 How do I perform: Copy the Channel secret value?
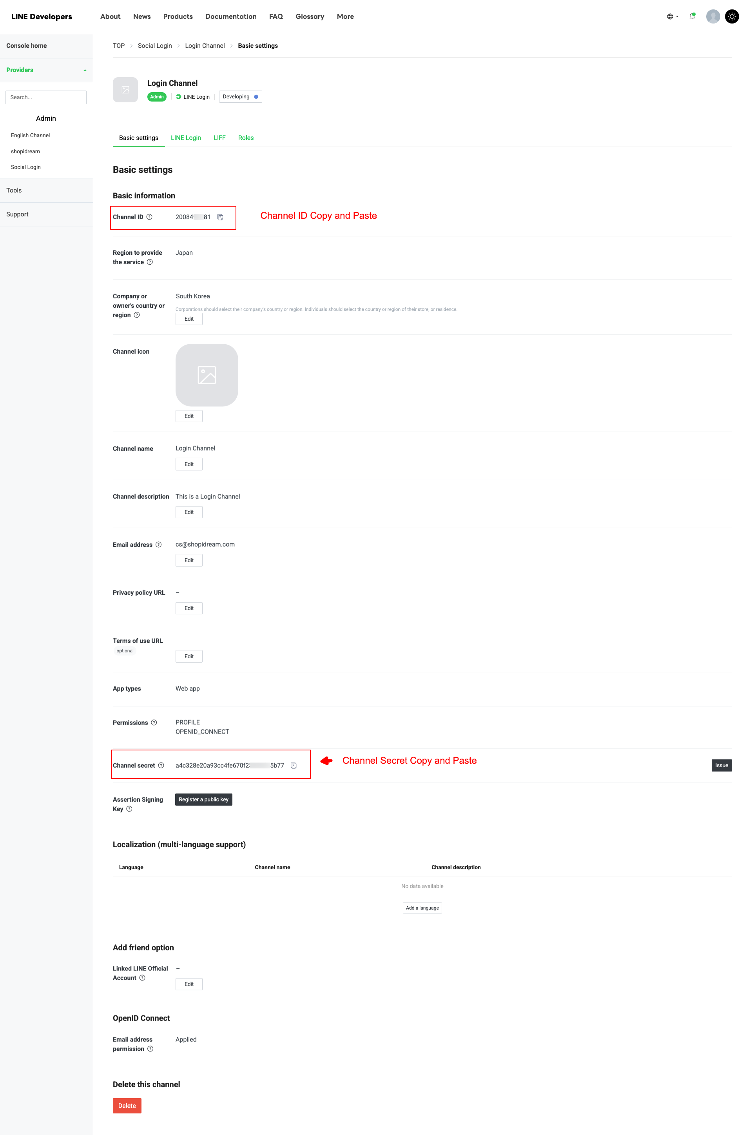(294, 766)
